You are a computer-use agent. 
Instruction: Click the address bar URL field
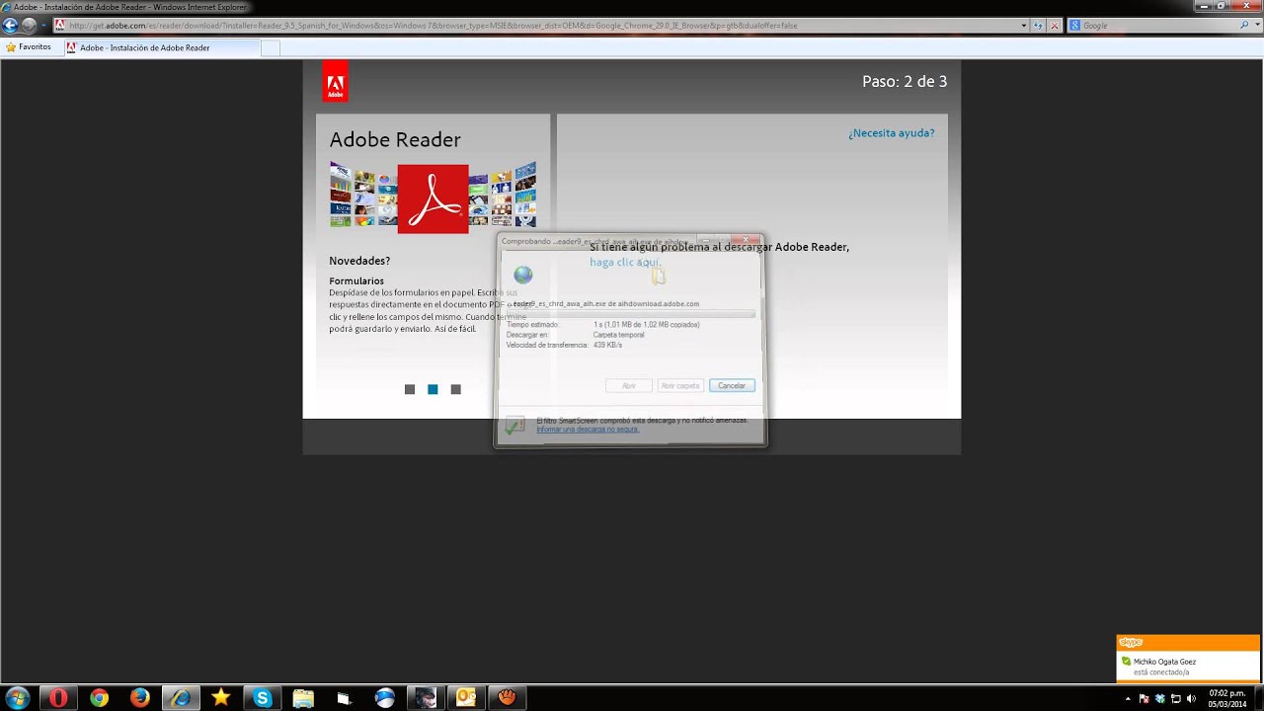pos(541,26)
